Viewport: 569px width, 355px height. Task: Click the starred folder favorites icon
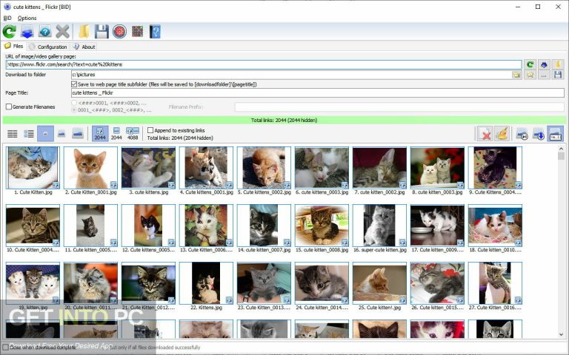(530, 75)
